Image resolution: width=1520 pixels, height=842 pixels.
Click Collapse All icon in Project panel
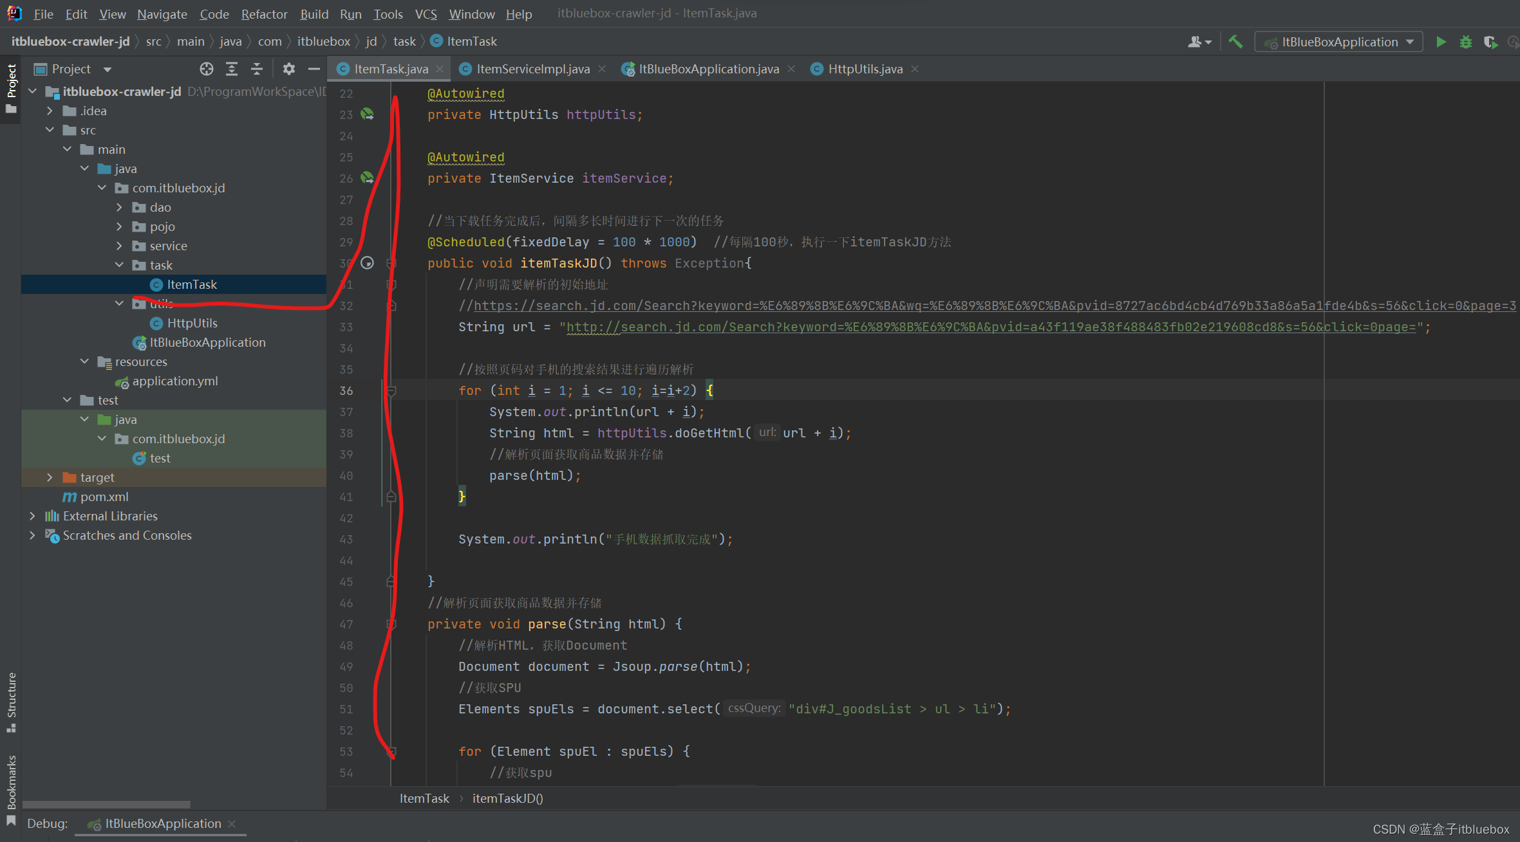point(257,69)
